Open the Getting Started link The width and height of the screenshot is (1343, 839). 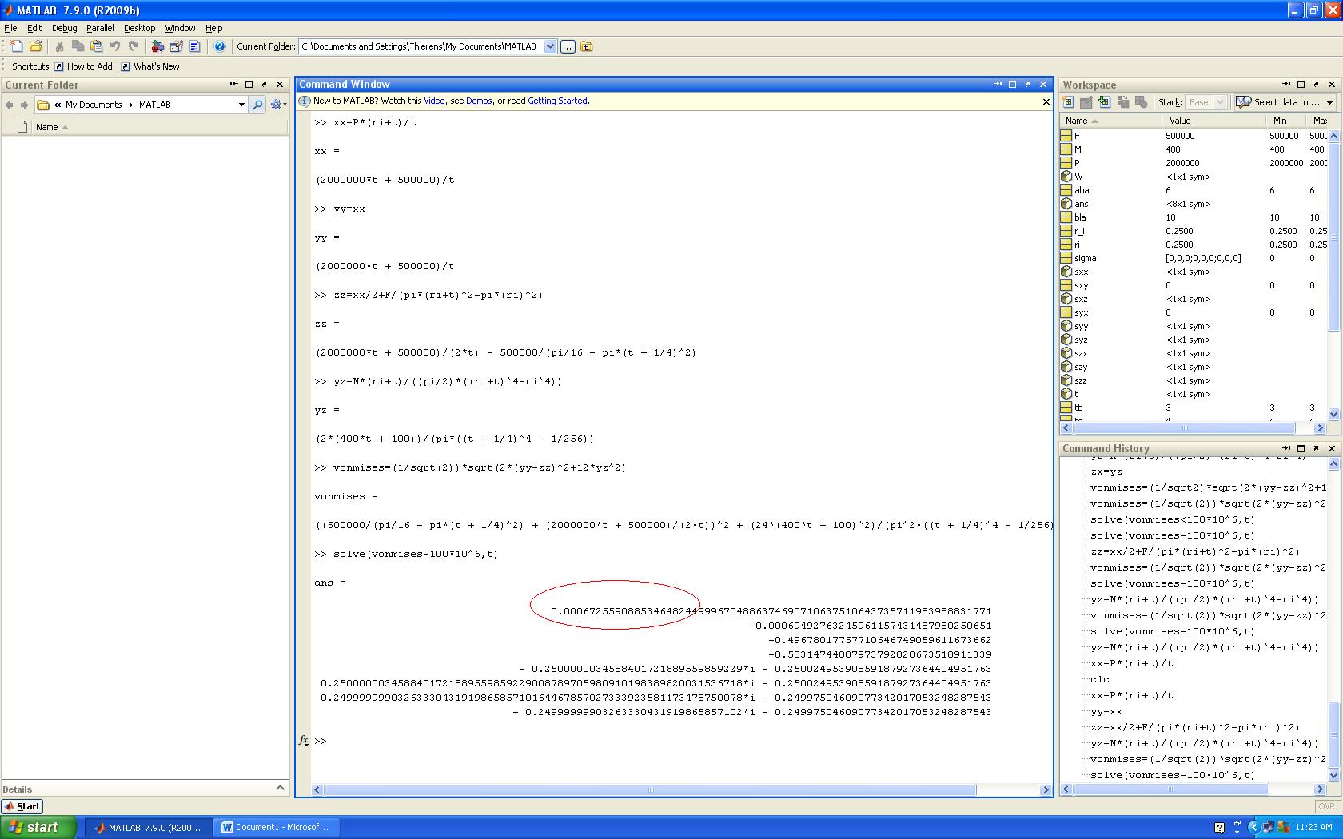[557, 101]
